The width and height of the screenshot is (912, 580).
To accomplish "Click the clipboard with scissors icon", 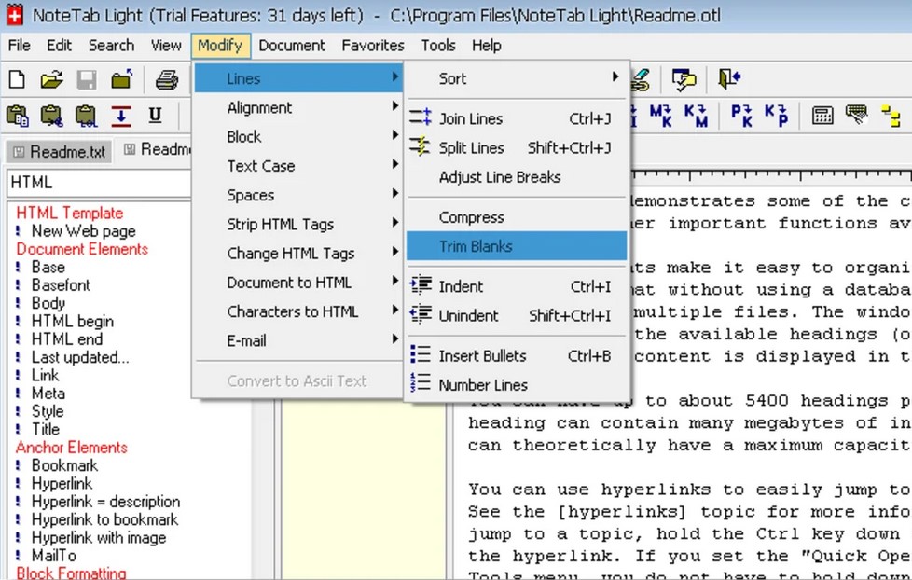I will tap(51, 116).
